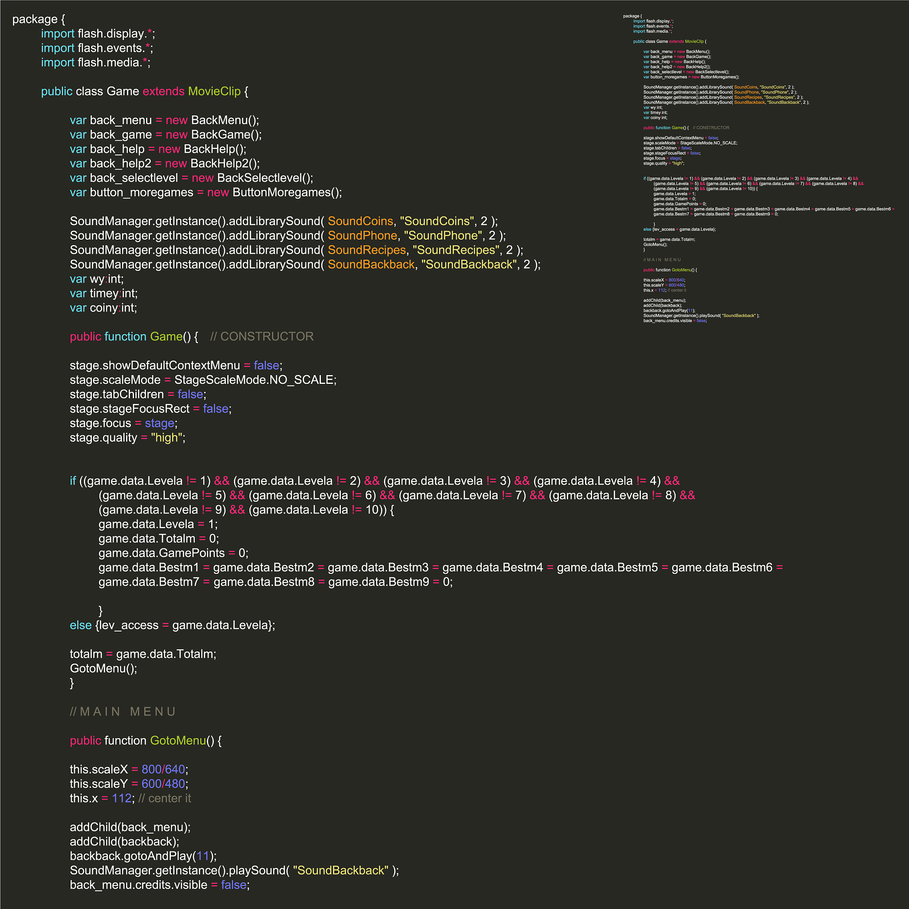Click the '// M A I N  M E N U' comment
Image resolution: width=909 pixels, height=909 pixels.
pos(123,712)
